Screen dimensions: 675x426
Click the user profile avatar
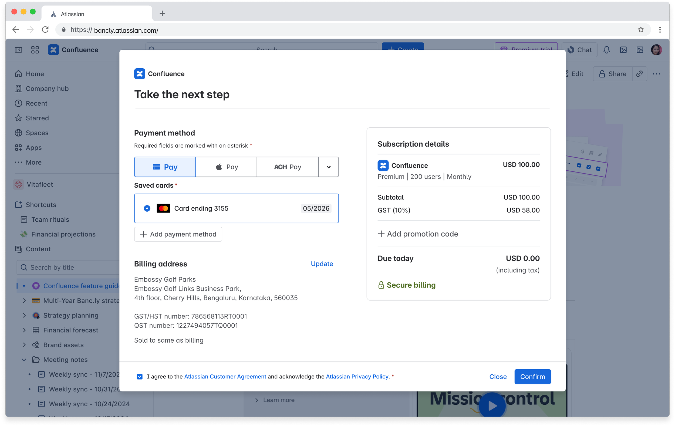[656, 50]
